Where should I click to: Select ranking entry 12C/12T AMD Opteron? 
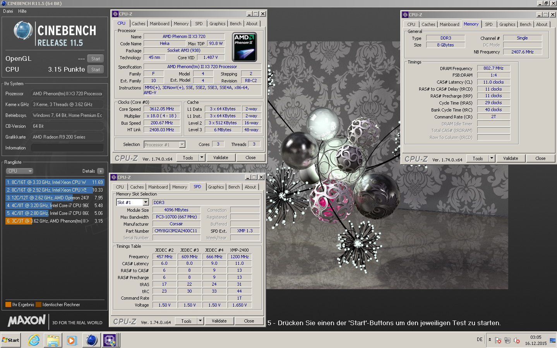tap(55, 198)
